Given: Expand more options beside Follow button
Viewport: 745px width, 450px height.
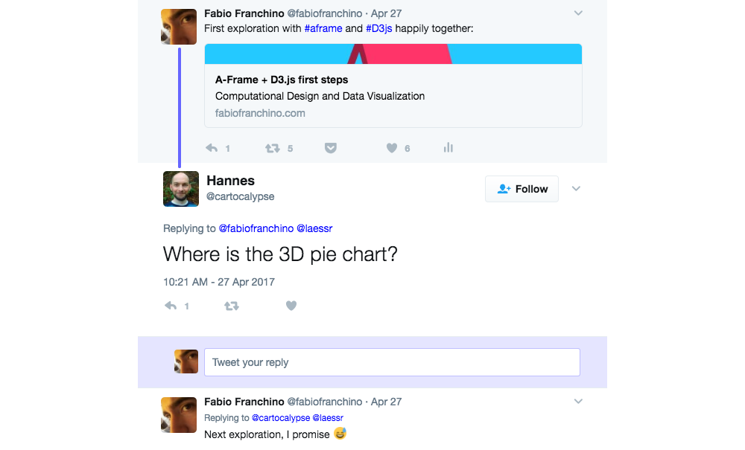Looking at the screenshot, I should click(x=576, y=189).
